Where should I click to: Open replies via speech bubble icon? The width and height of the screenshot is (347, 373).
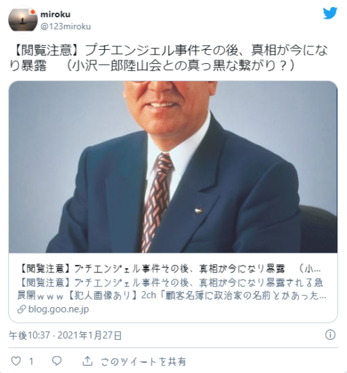57,361
